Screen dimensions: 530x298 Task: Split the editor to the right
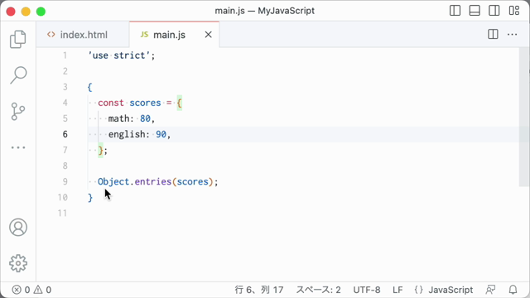click(493, 35)
